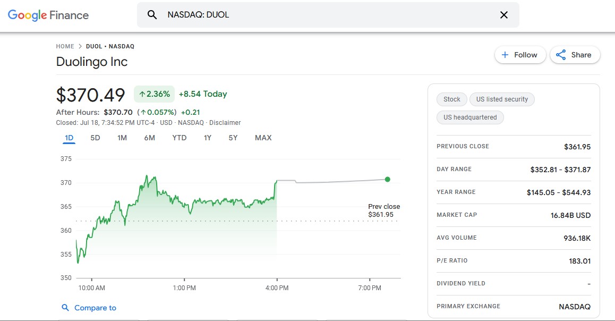Follow Duolingo Inc stock
This screenshot has height=321, width=615.
[519, 55]
